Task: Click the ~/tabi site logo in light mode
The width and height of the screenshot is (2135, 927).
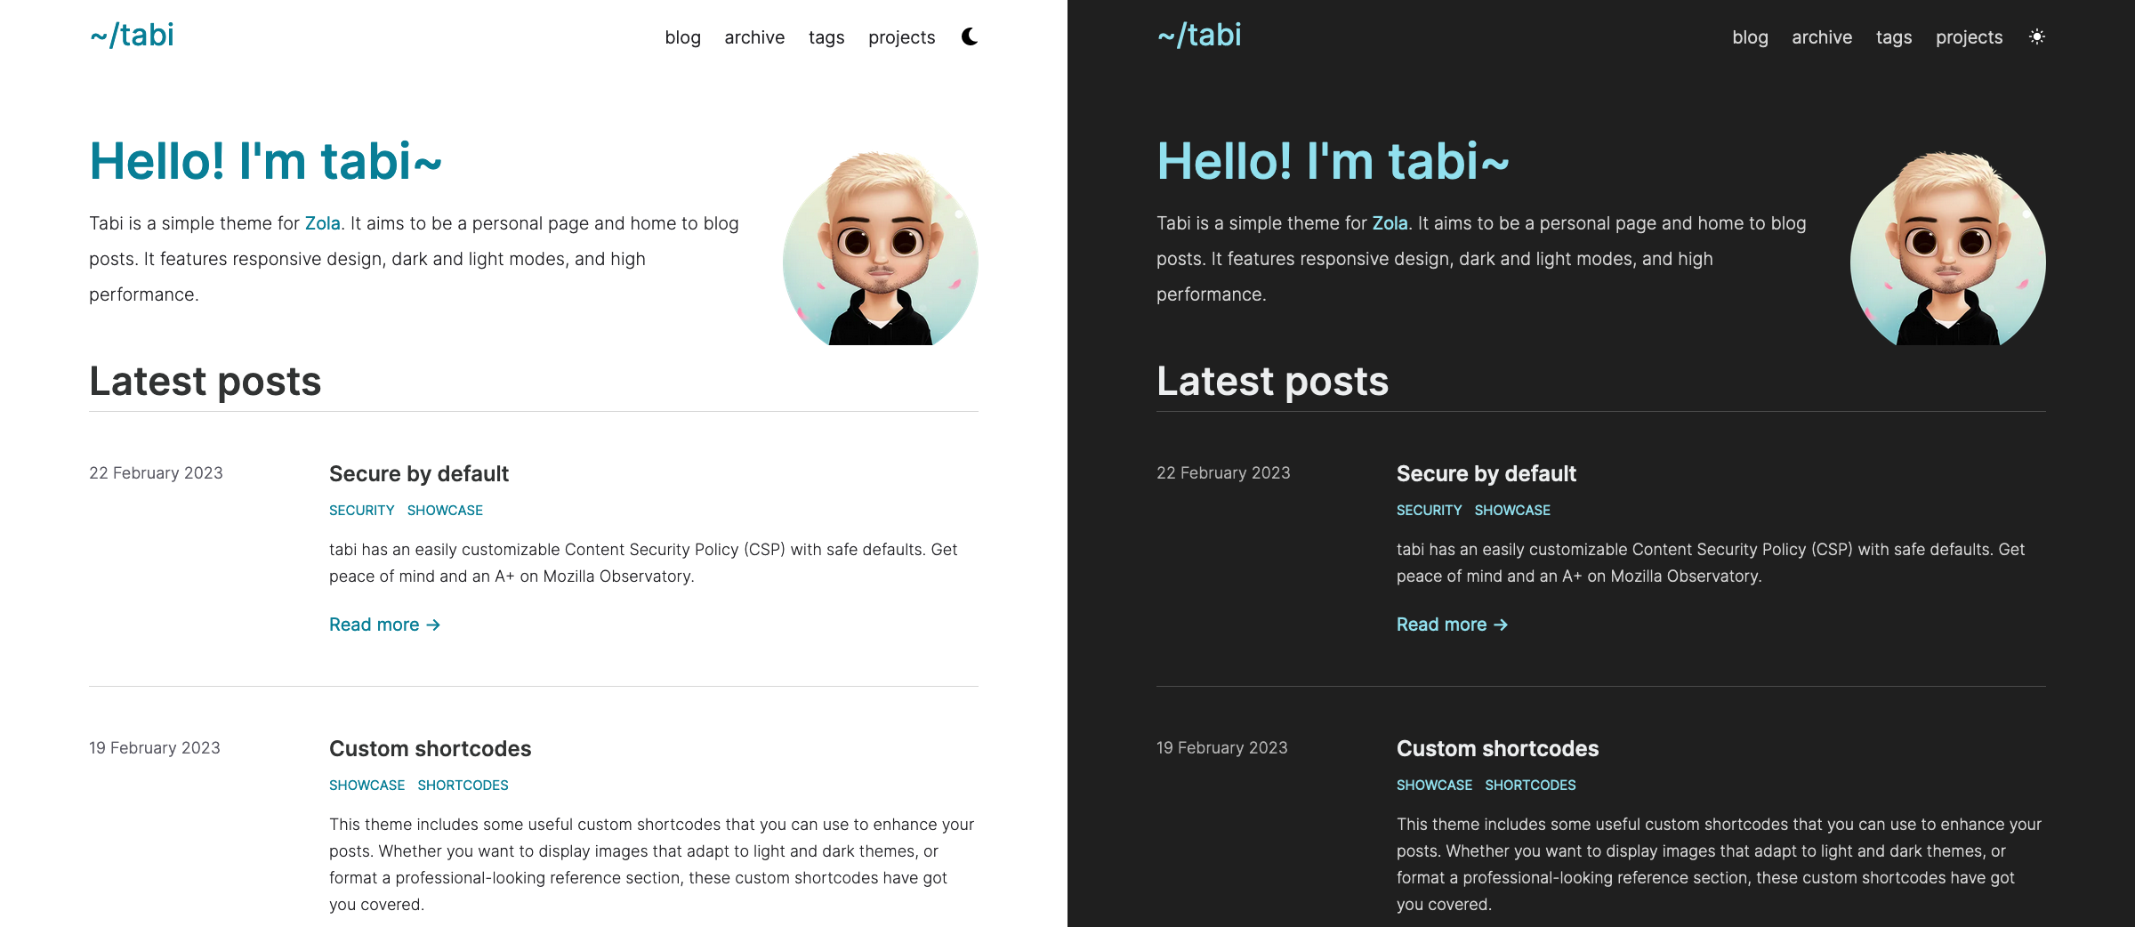Action: click(131, 35)
